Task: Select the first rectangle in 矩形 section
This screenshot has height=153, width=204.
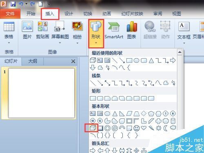Action: pos(93,98)
